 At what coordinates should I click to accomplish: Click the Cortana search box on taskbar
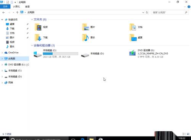(x=39, y=139)
